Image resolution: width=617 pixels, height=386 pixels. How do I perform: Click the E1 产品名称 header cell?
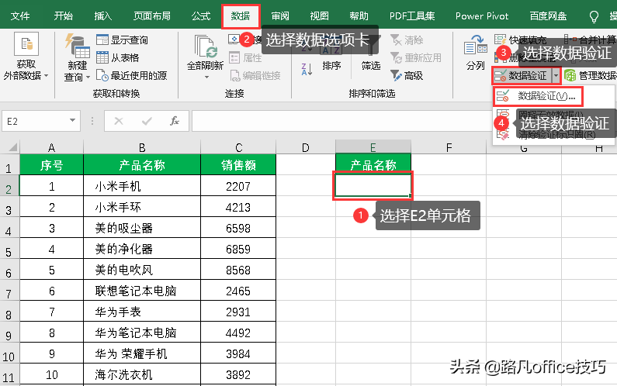point(373,164)
